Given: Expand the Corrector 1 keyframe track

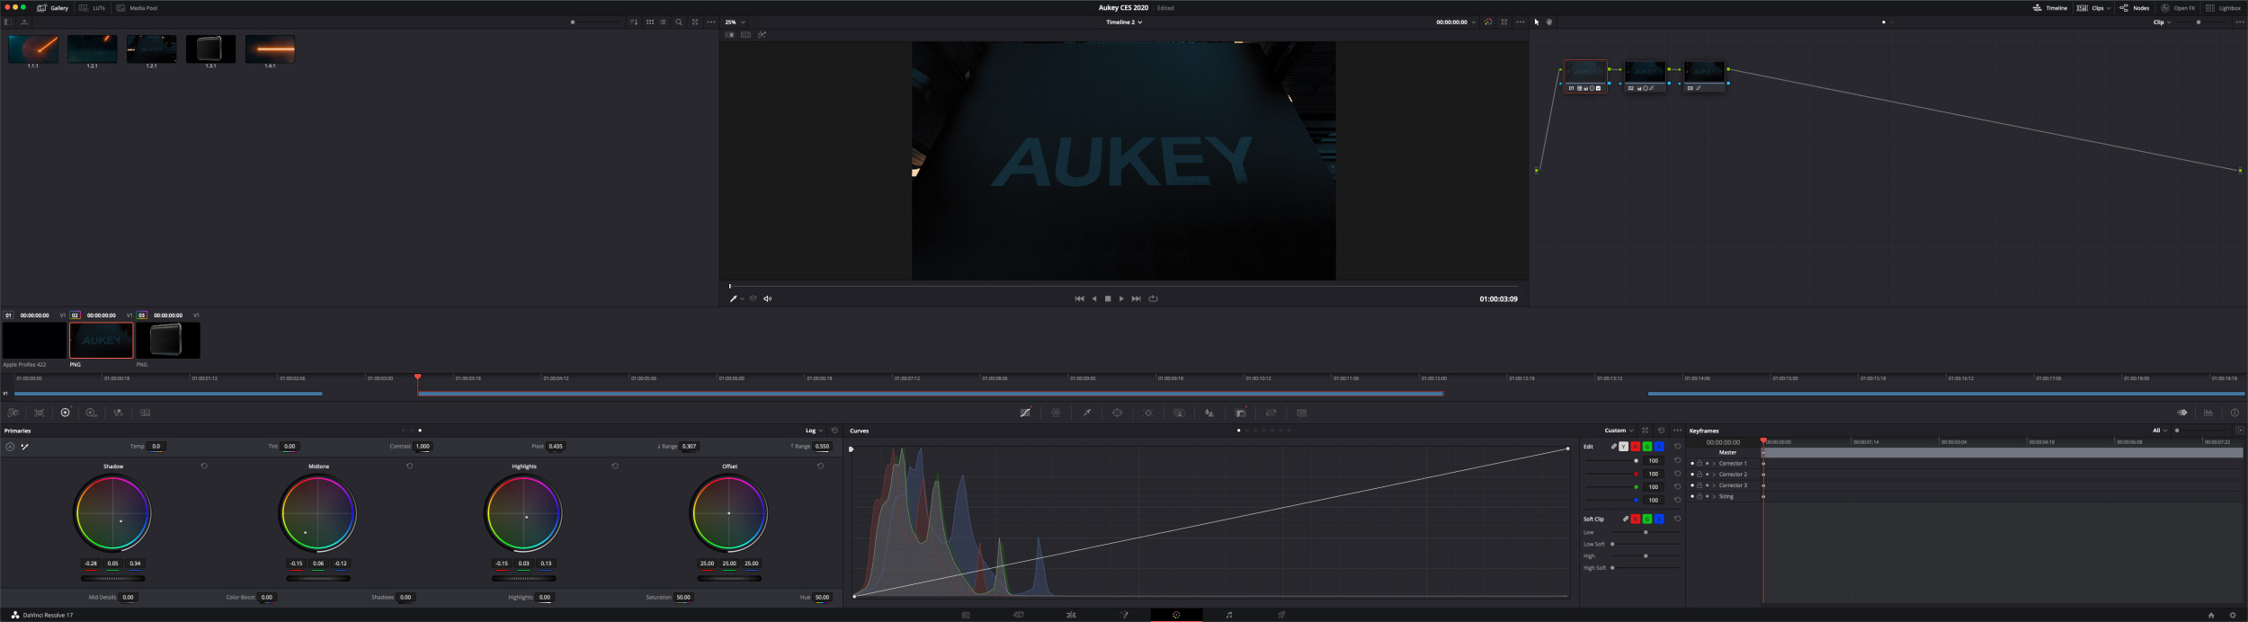Looking at the screenshot, I should pos(1715,464).
